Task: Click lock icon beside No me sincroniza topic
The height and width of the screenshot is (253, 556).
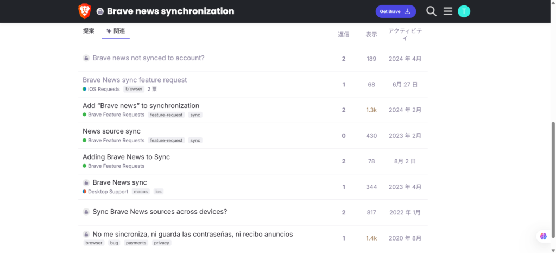Action: [x=86, y=234]
